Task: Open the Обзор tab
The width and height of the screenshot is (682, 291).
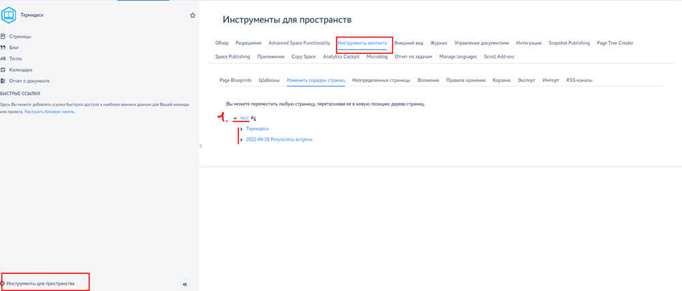Action: pos(222,43)
